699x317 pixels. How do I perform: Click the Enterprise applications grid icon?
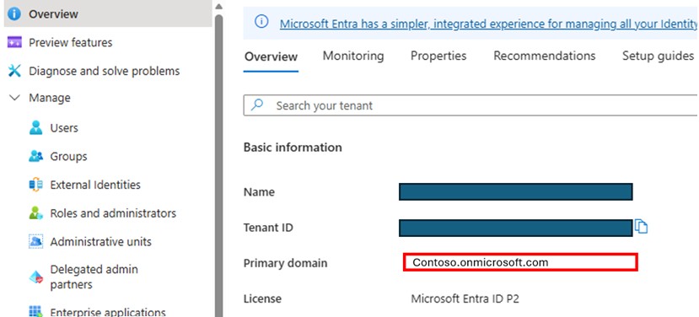(35, 311)
